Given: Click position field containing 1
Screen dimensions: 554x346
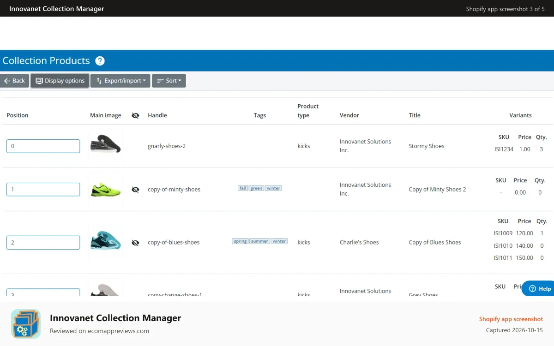Looking at the screenshot, I should [x=43, y=190].
